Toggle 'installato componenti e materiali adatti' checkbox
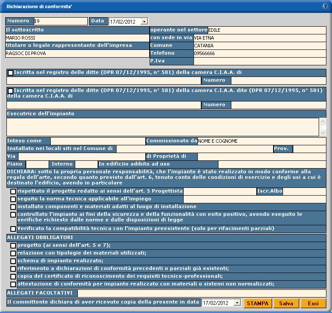 [x=13, y=207]
